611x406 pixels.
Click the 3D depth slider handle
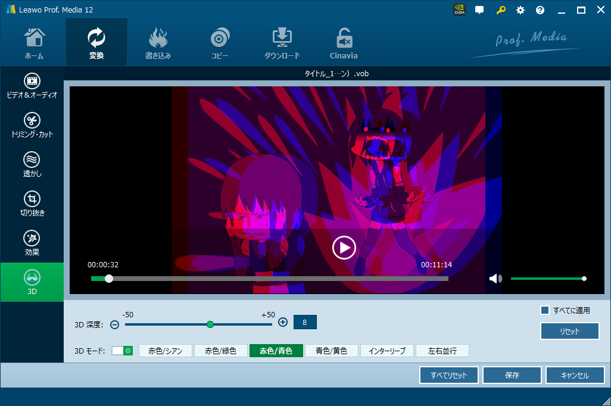point(210,324)
